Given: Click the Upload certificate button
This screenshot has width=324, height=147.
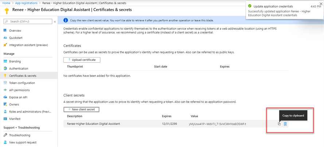Looking at the screenshot, I should [x=82, y=60].
